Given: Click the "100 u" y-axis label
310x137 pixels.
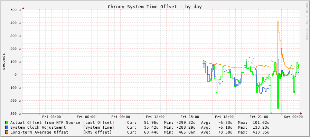Looking at the screenshot, I should 15,62.
